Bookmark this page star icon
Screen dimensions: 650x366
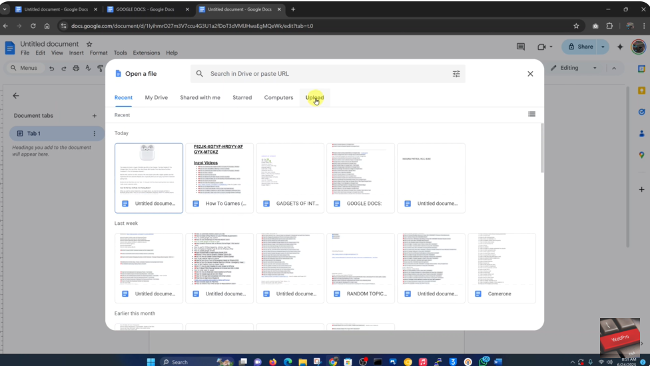point(576,26)
